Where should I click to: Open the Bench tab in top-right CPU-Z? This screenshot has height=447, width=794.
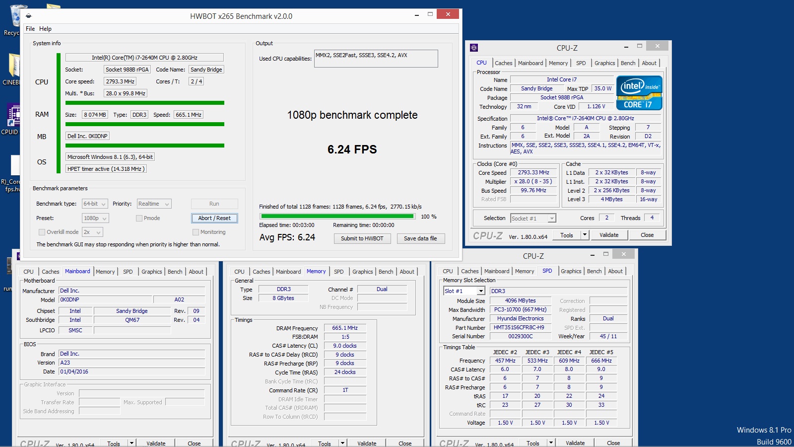point(628,63)
